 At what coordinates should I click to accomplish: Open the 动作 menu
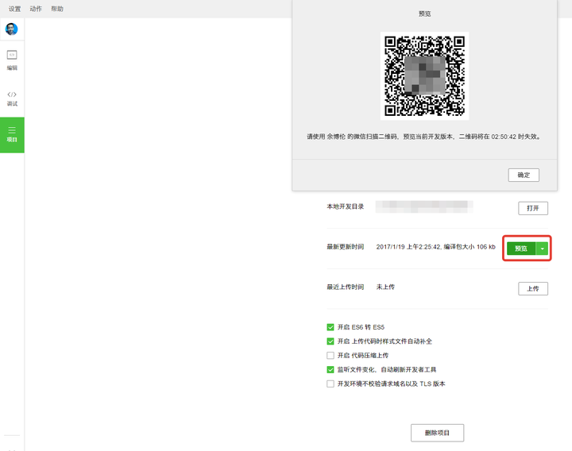point(36,9)
